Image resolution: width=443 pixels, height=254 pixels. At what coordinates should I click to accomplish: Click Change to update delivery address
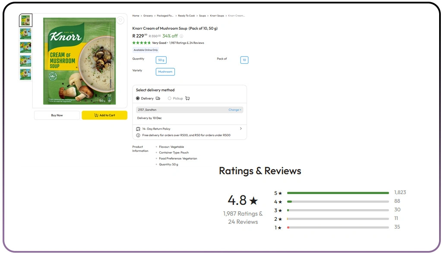coord(234,110)
